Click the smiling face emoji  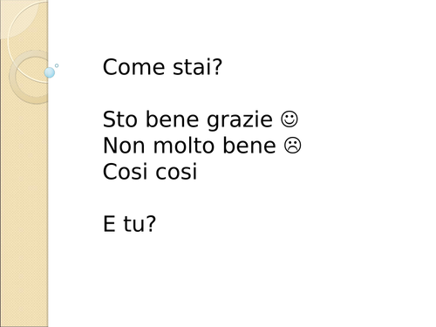pyautogui.click(x=290, y=119)
